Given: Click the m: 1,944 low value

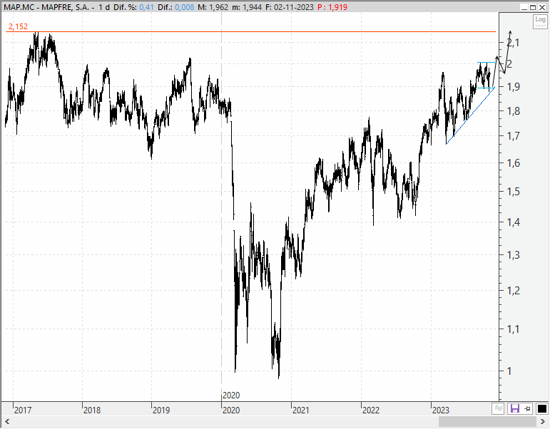Looking at the screenshot, I should pos(247,7).
